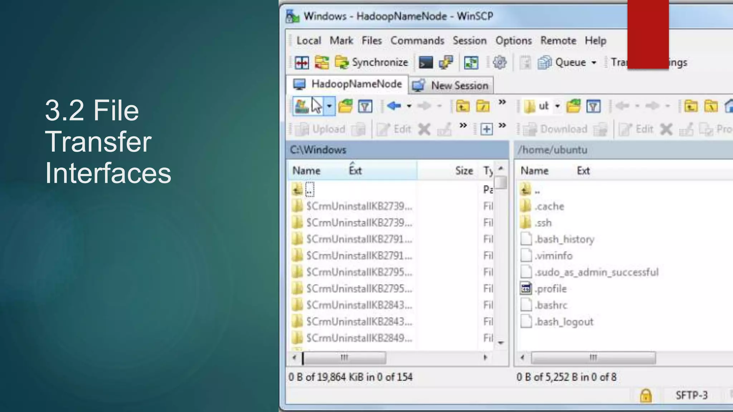
Task: Select the .cache folder
Action: click(542, 206)
